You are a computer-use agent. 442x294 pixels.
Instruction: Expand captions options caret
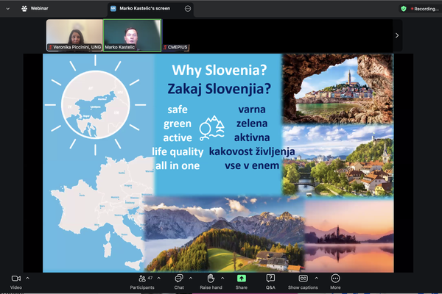(317, 279)
